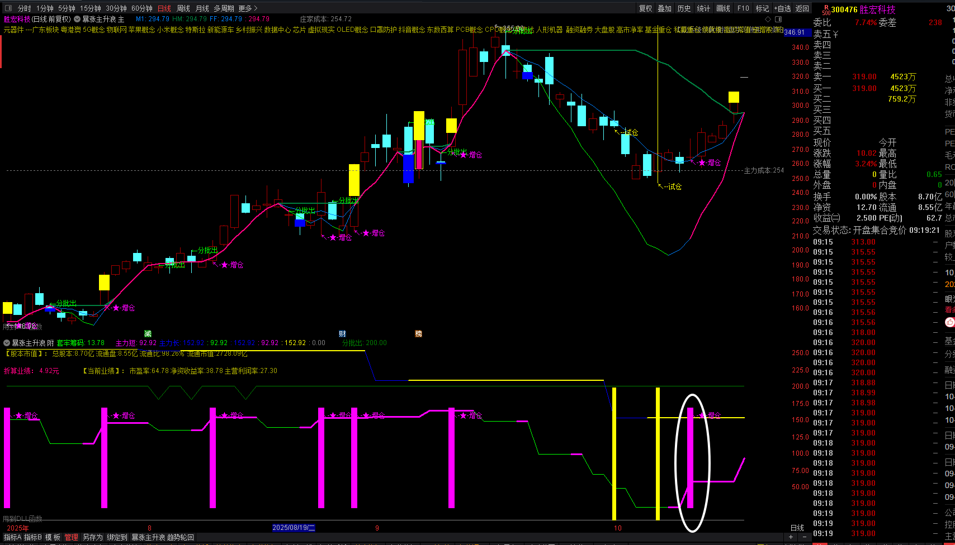Toggle the side panel icon beside 分时
The width and height of the screenshot is (955, 545).
pyautogui.click(x=8, y=8)
